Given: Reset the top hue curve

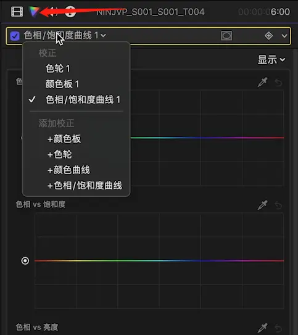Looking at the screenshot, I should pos(278,83).
